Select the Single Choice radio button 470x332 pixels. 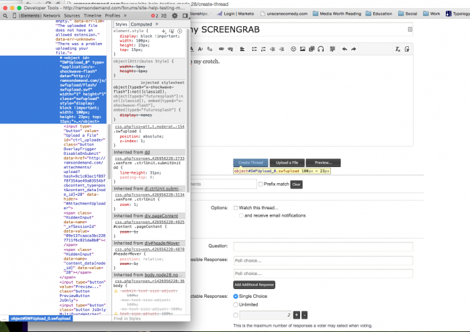(x=236, y=296)
